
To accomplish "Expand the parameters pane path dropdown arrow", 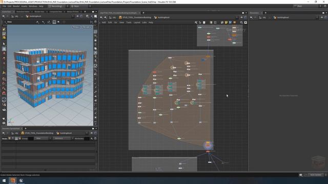I will [x=317, y=17].
